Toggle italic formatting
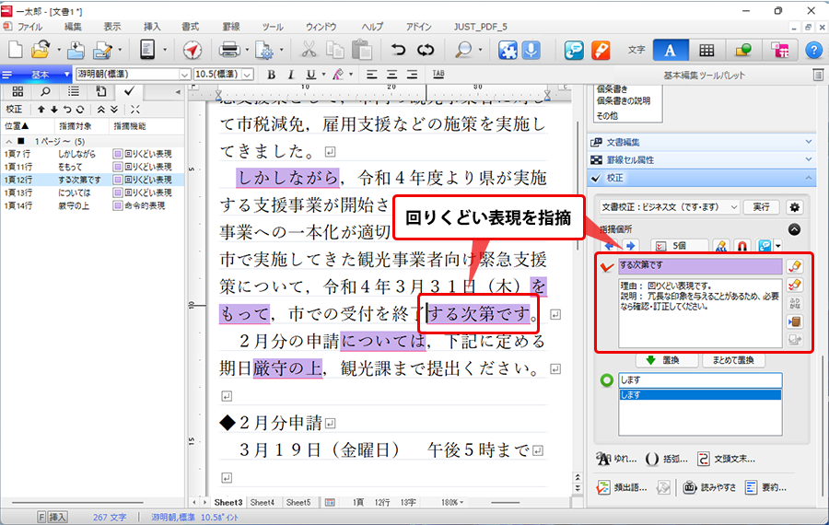This screenshot has height=525, width=829. pos(291,75)
